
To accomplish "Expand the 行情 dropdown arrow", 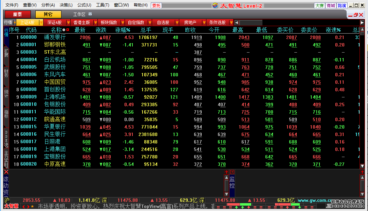I will pyautogui.click(x=15, y=22).
